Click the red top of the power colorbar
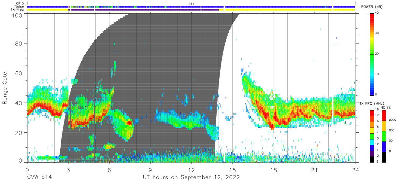This screenshot has height=184, width=400. click(x=372, y=16)
